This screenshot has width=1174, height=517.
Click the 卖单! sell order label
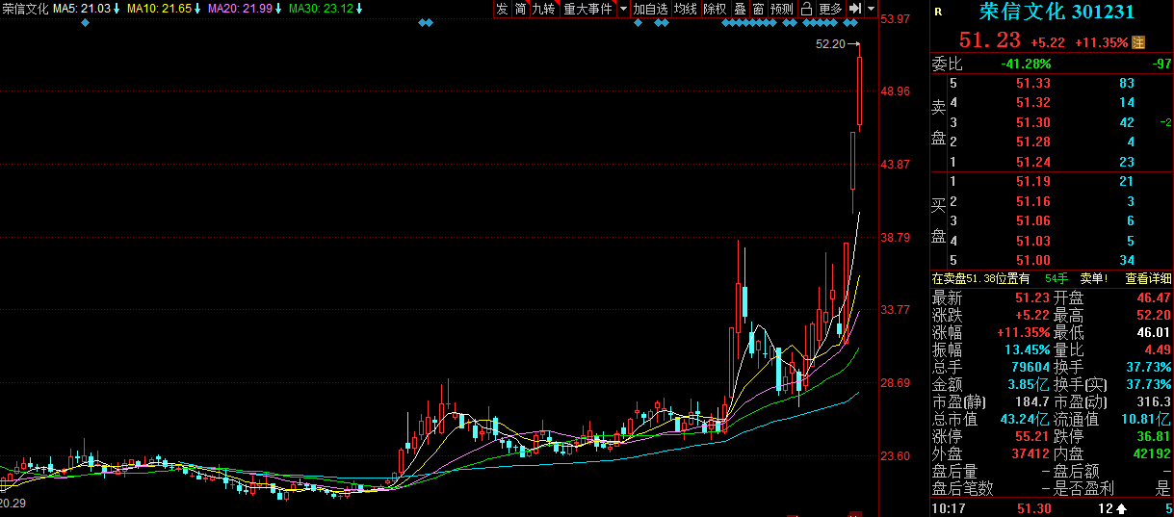tap(1094, 278)
